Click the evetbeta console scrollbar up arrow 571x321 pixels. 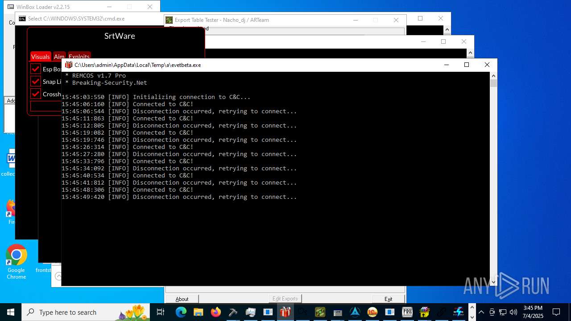(493, 76)
